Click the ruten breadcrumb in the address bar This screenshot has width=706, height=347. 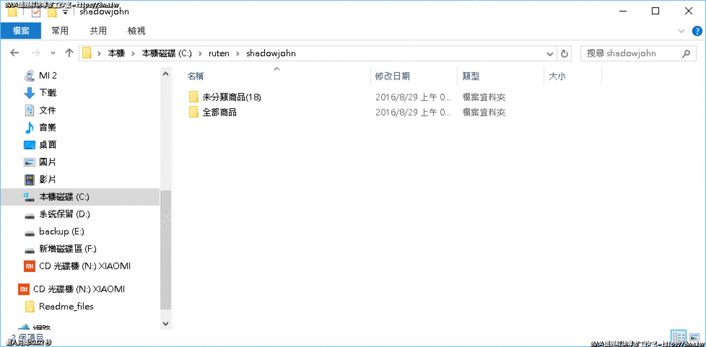coord(219,53)
